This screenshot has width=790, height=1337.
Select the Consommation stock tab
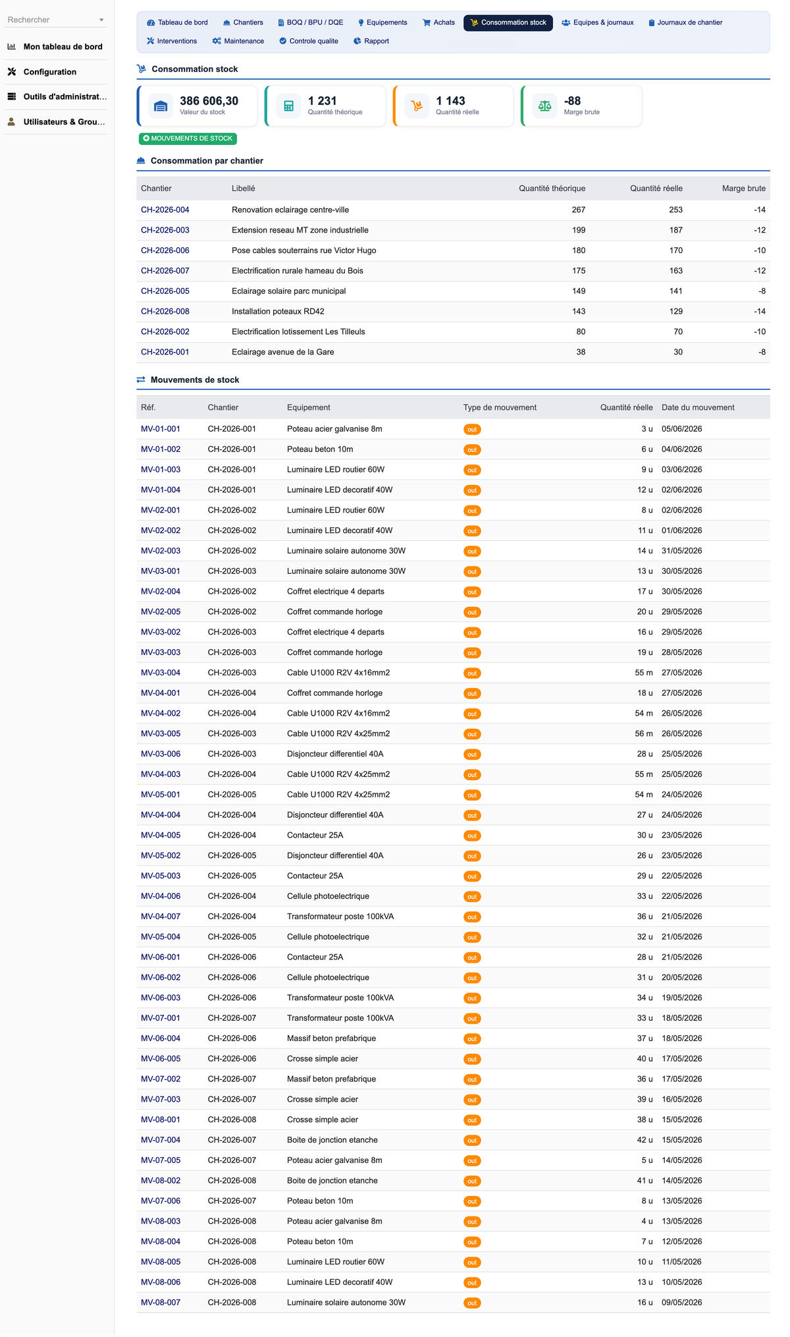click(x=508, y=22)
